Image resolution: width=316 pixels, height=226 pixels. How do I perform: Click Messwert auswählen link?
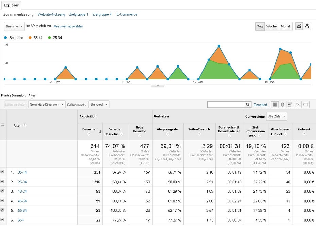click(68, 26)
